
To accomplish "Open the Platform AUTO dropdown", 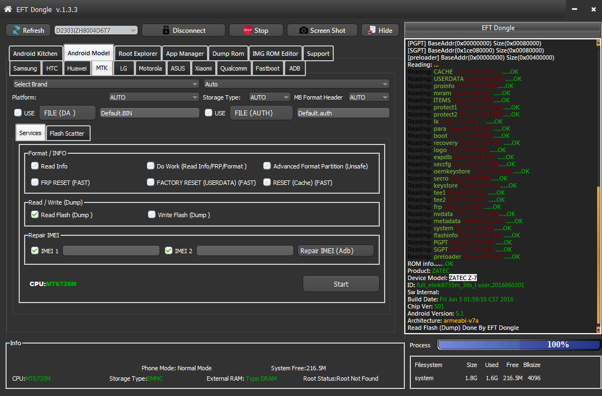I will 154,97.
